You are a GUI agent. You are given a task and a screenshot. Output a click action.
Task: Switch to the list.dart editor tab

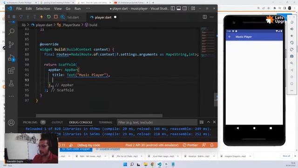pos(73,17)
